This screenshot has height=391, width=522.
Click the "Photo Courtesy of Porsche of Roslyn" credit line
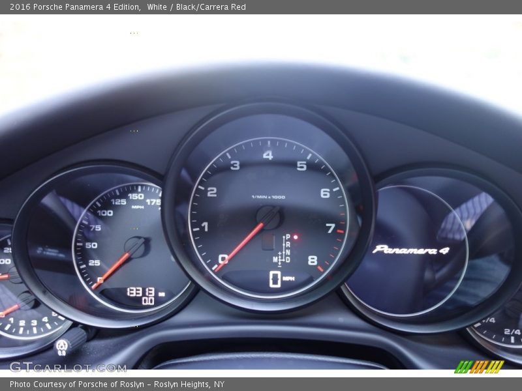tap(77, 384)
